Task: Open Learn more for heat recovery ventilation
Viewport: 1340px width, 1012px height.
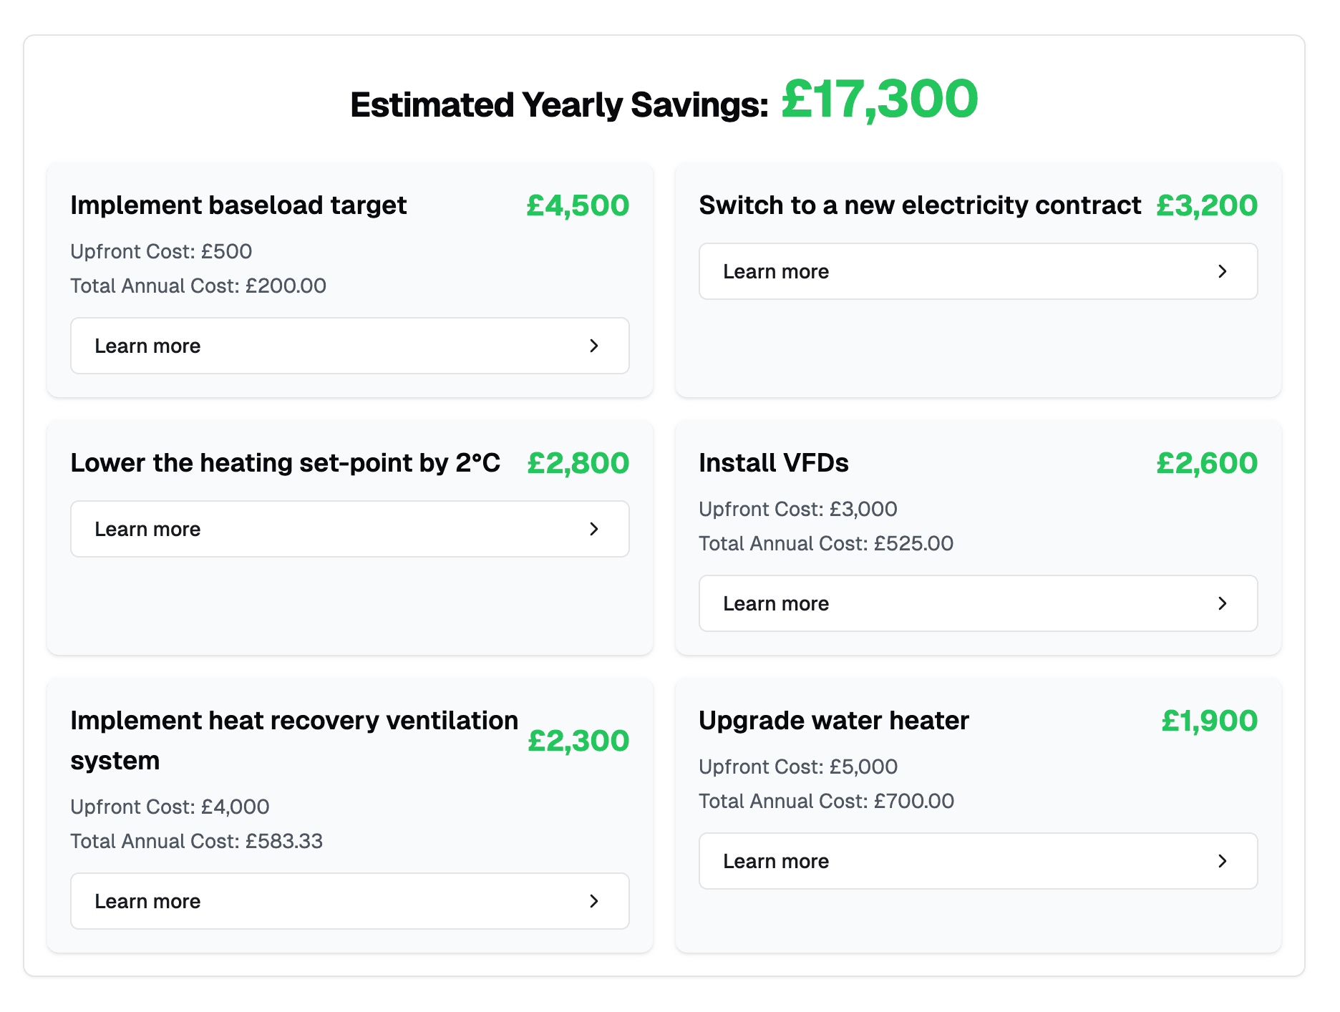Action: 349,901
